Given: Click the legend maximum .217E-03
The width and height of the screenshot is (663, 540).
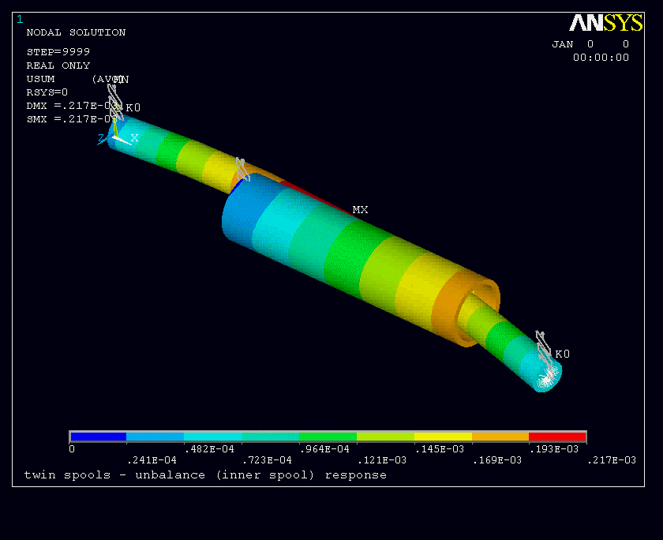Looking at the screenshot, I should [x=612, y=460].
